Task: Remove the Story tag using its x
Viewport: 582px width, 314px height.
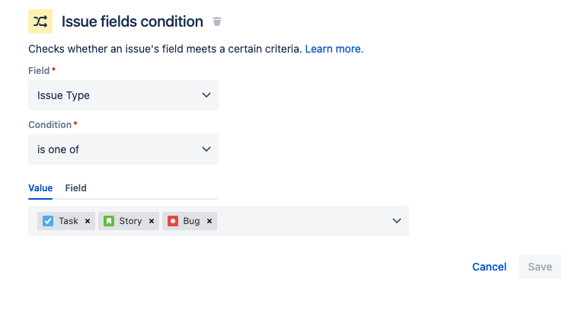Action: [x=152, y=221]
